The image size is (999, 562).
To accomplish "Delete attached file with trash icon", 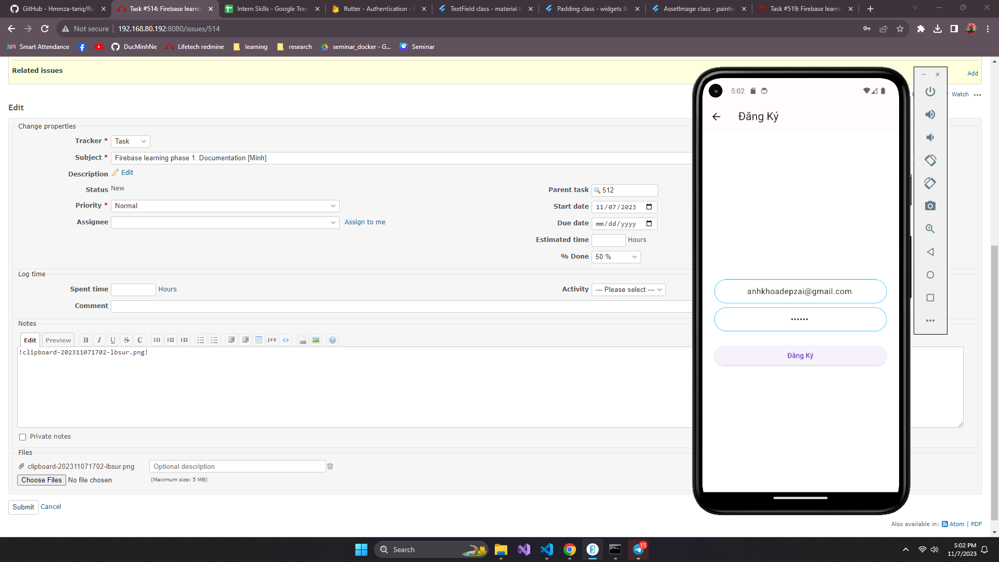I will (330, 467).
